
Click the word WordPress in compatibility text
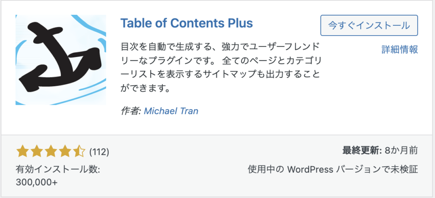[310, 170]
